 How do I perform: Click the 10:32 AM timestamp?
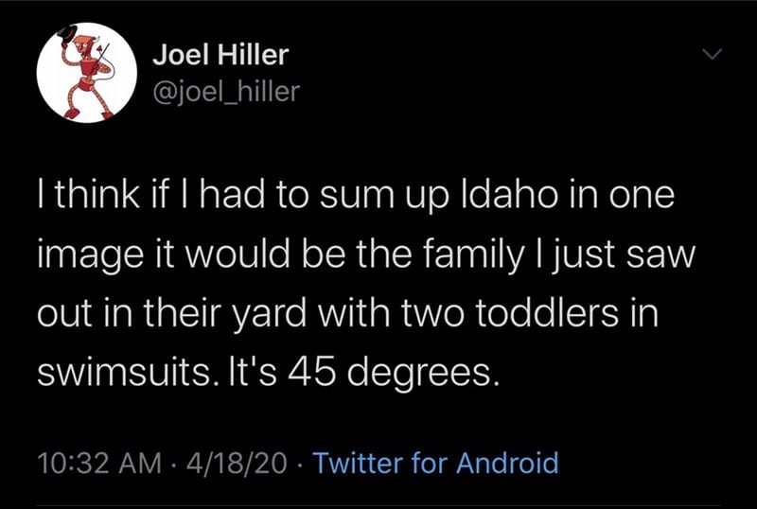(x=99, y=464)
